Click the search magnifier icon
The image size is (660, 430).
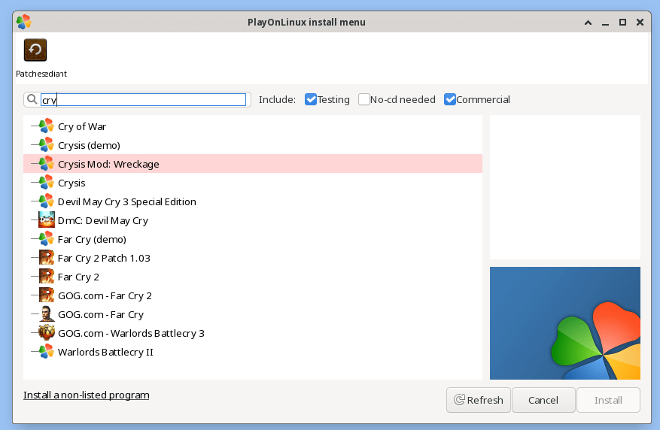click(32, 100)
